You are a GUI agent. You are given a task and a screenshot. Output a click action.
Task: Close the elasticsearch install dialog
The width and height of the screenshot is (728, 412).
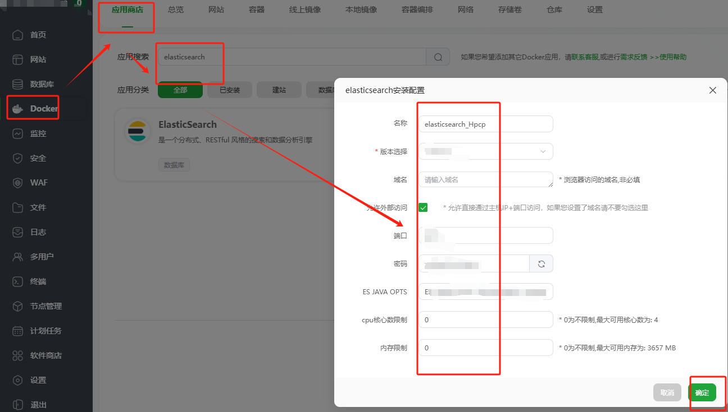(x=713, y=90)
